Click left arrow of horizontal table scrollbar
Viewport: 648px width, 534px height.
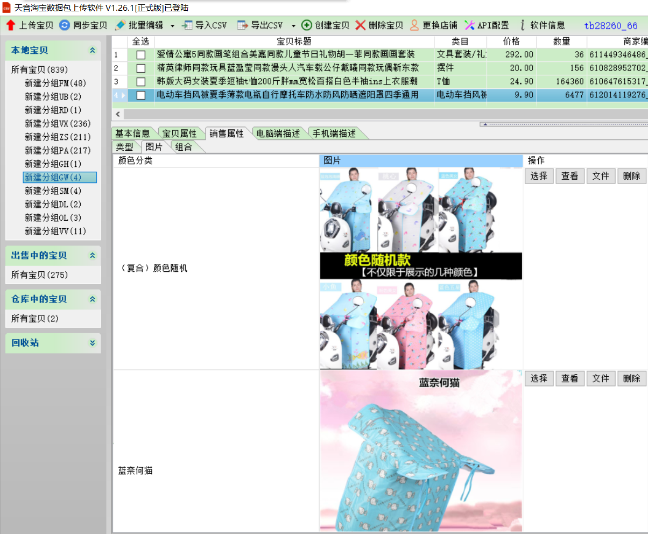point(118,114)
